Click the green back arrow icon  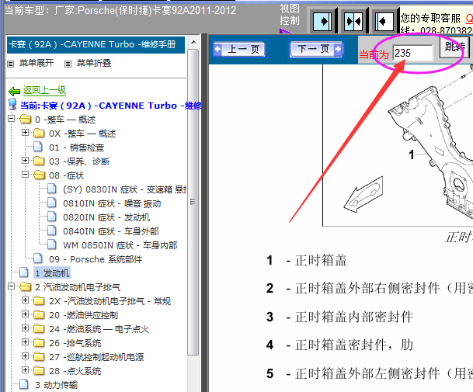tap(14, 91)
